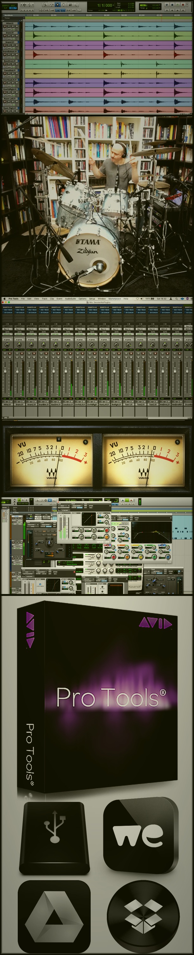Viewport: 194px width, 955px height.
Task: Open the RomLeft.01 auto read automation selector
Action: coord(104,334)
